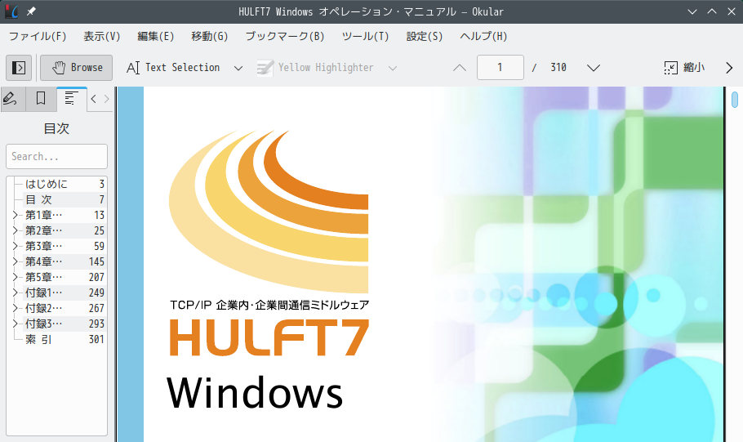Expand the 第5章 tree node
Screen dimensions: 743x442
click(16, 277)
